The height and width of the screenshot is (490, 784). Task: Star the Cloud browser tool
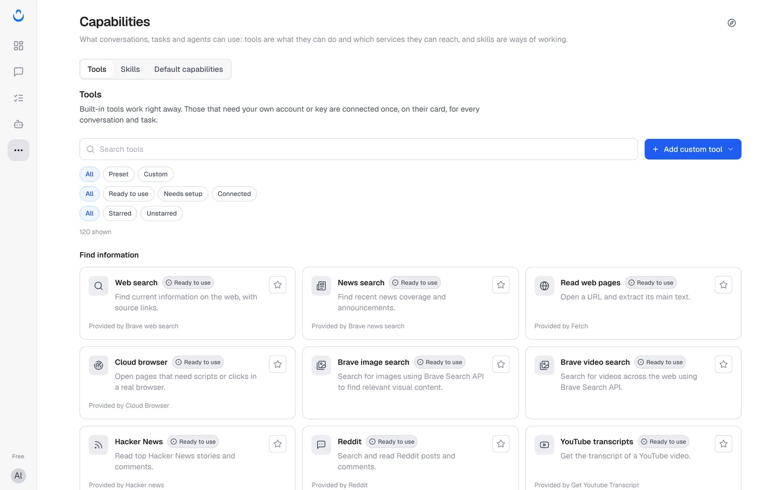278,364
